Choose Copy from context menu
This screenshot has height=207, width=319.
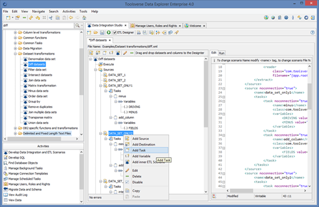146,191
